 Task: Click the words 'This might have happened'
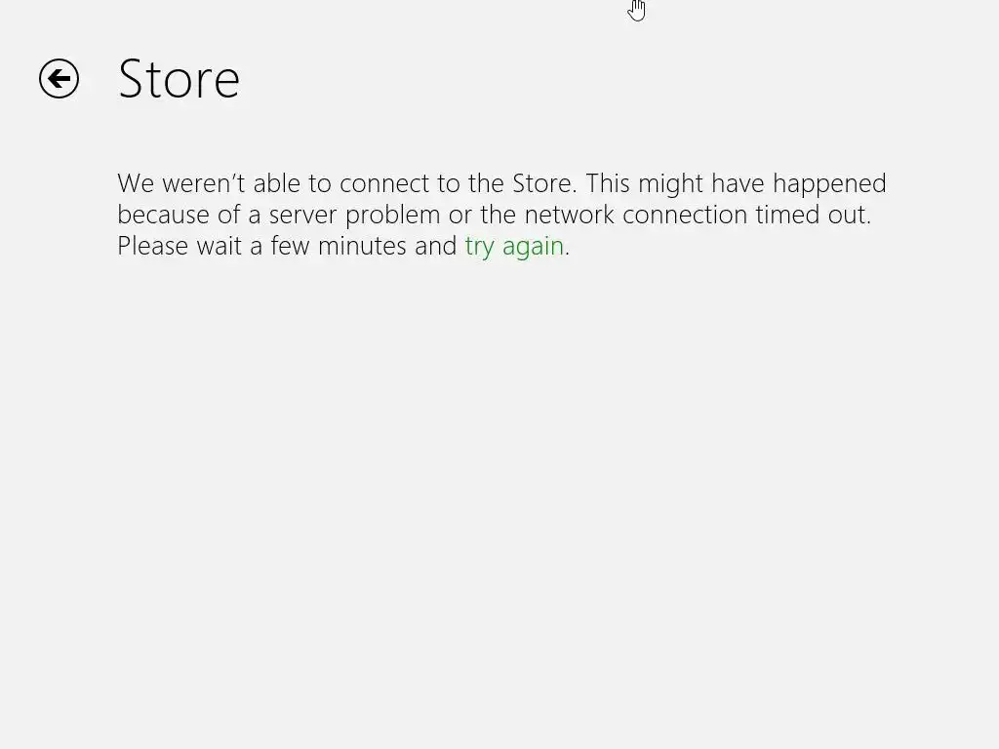[736, 184]
